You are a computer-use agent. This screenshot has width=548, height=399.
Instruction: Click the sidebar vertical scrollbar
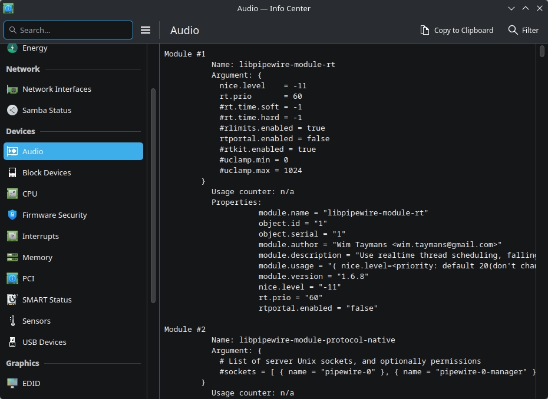pos(153,195)
